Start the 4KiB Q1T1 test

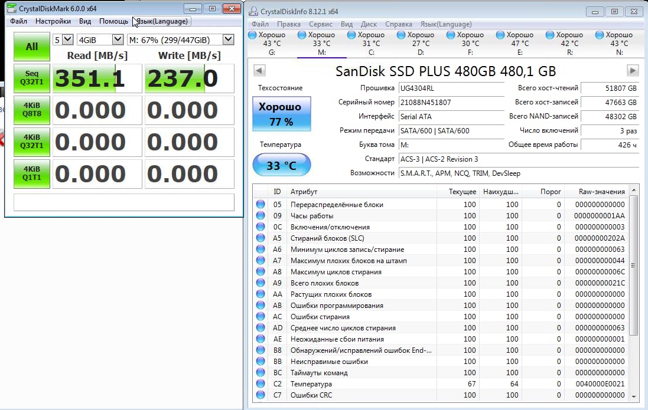32,174
